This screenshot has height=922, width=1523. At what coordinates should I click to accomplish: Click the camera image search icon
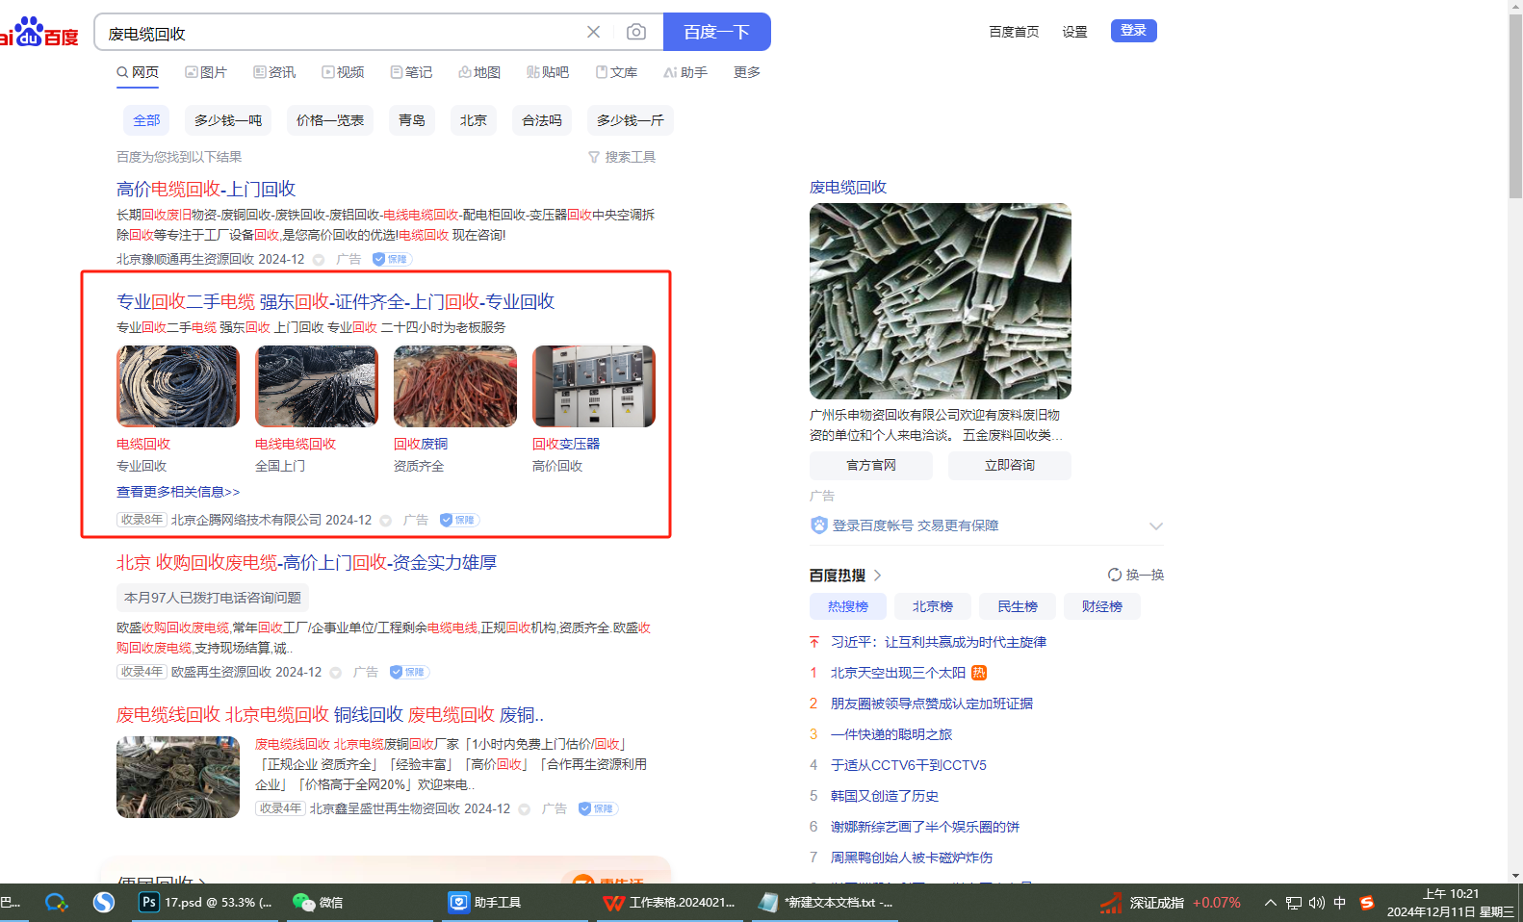point(636,32)
